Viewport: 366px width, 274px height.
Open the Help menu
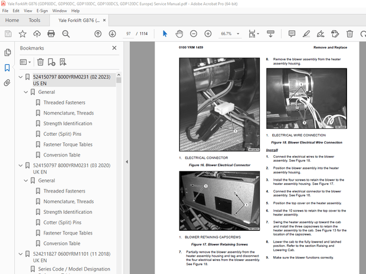click(76, 11)
